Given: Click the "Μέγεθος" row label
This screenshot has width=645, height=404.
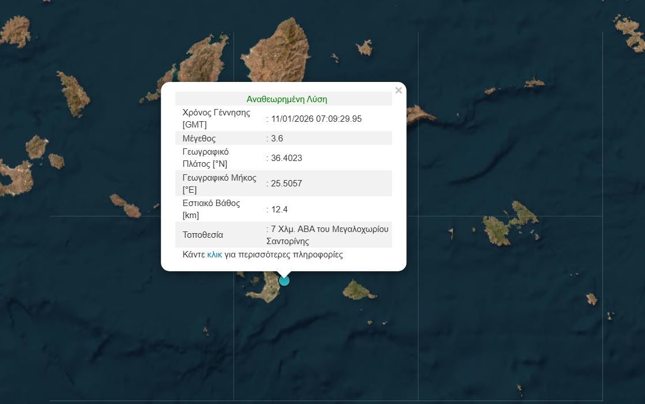Looking at the screenshot, I should click(199, 139).
